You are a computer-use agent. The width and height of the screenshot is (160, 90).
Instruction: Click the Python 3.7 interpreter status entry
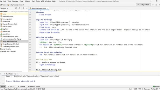[x=154, y=89]
